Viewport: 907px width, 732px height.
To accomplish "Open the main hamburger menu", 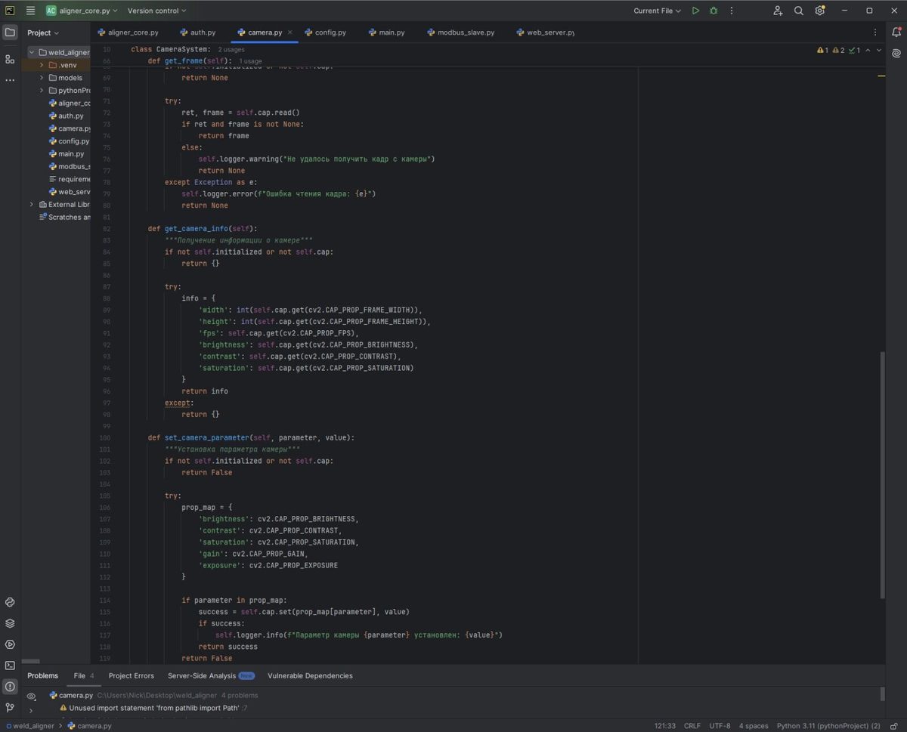I will point(30,11).
